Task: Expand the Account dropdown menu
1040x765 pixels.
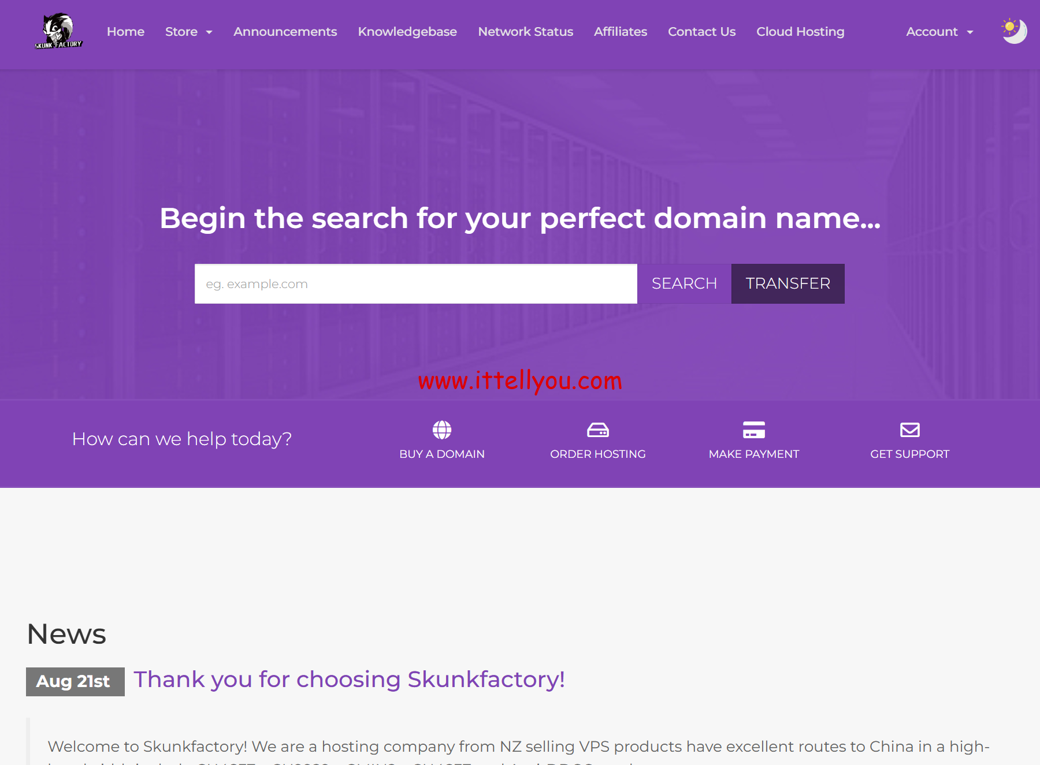Action: pos(938,32)
